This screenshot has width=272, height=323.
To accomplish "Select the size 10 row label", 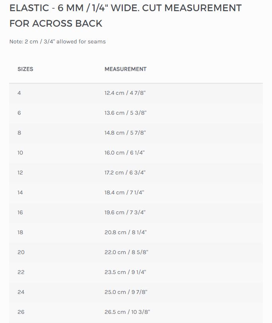I will pos(20,153).
